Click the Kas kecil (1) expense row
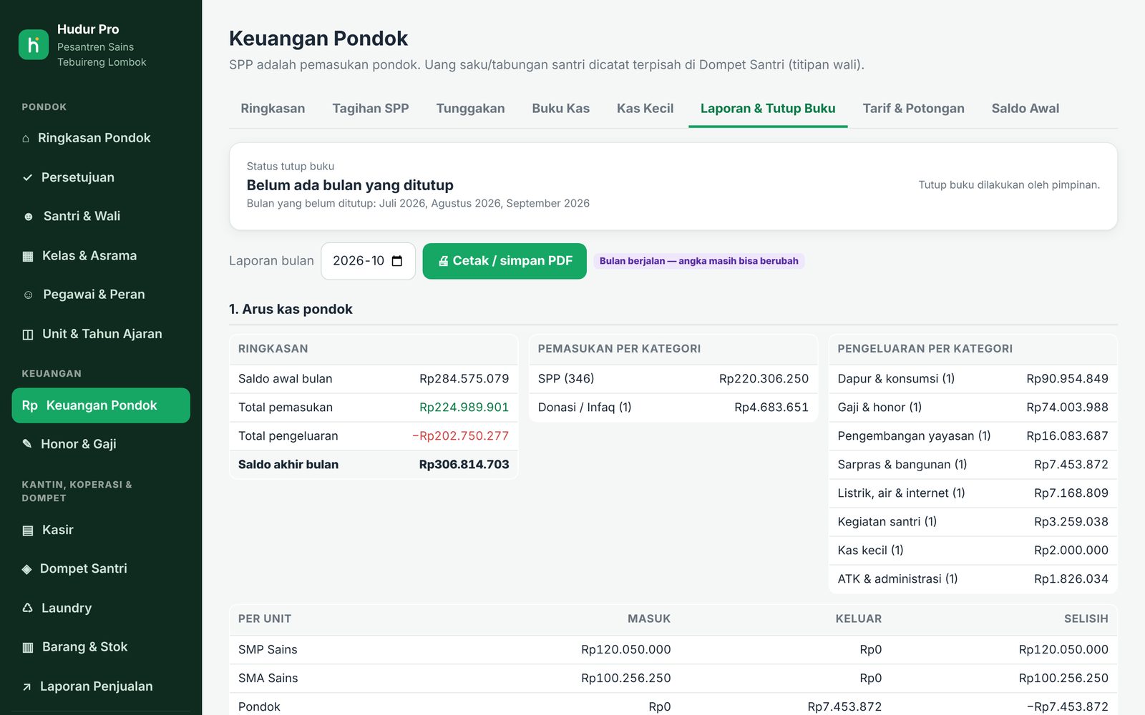Screen dimensions: 1145x715 coord(973,551)
